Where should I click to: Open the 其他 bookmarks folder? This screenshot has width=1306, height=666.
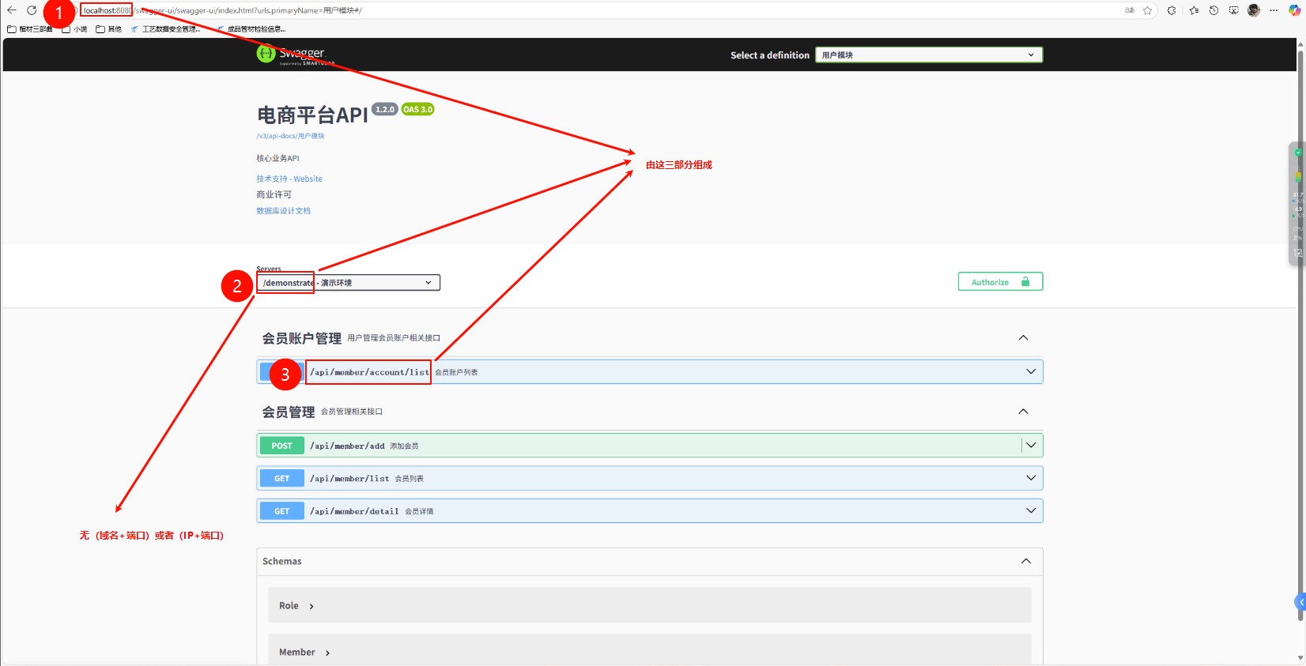pyautogui.click(x=109, y=29)
